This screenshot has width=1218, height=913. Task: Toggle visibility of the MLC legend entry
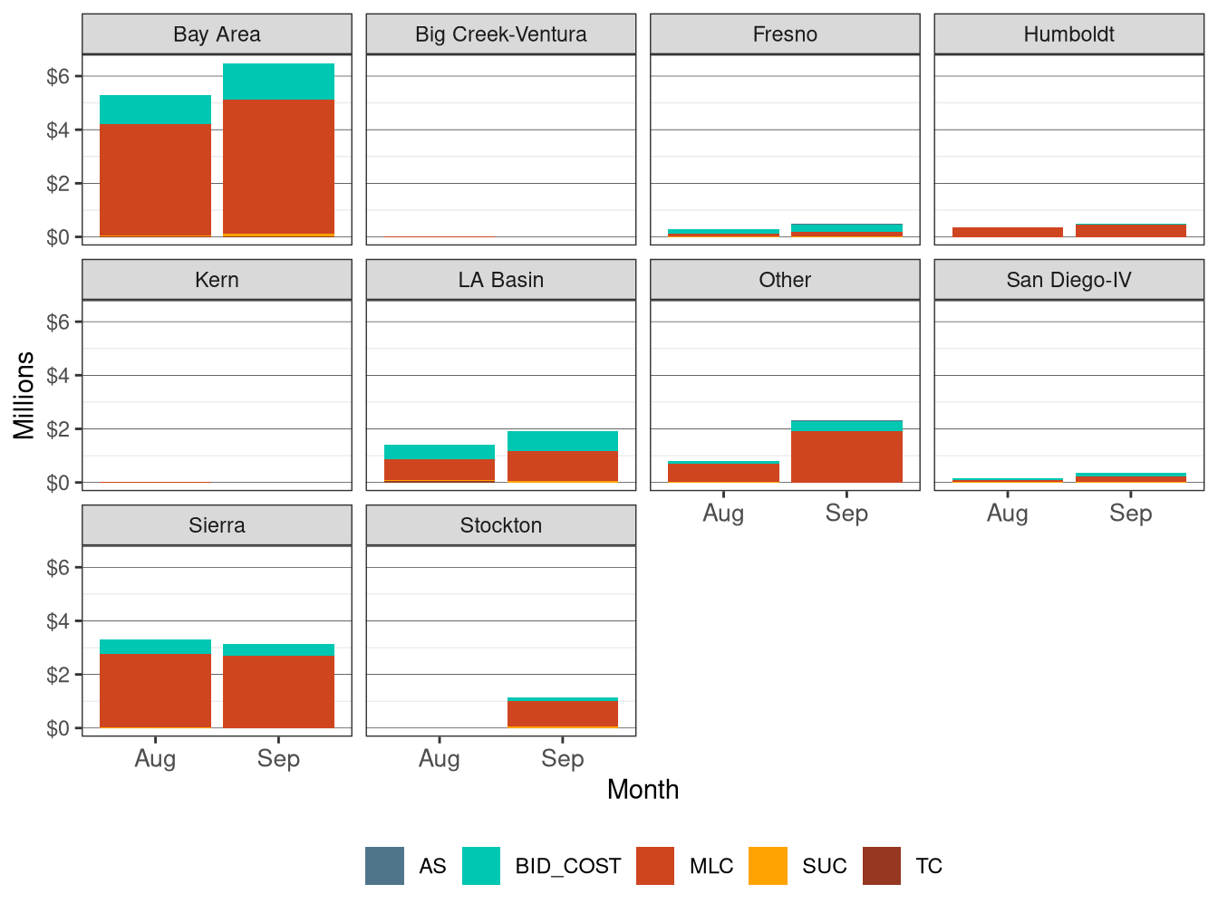pyautogui.click(x=711, y=865)
